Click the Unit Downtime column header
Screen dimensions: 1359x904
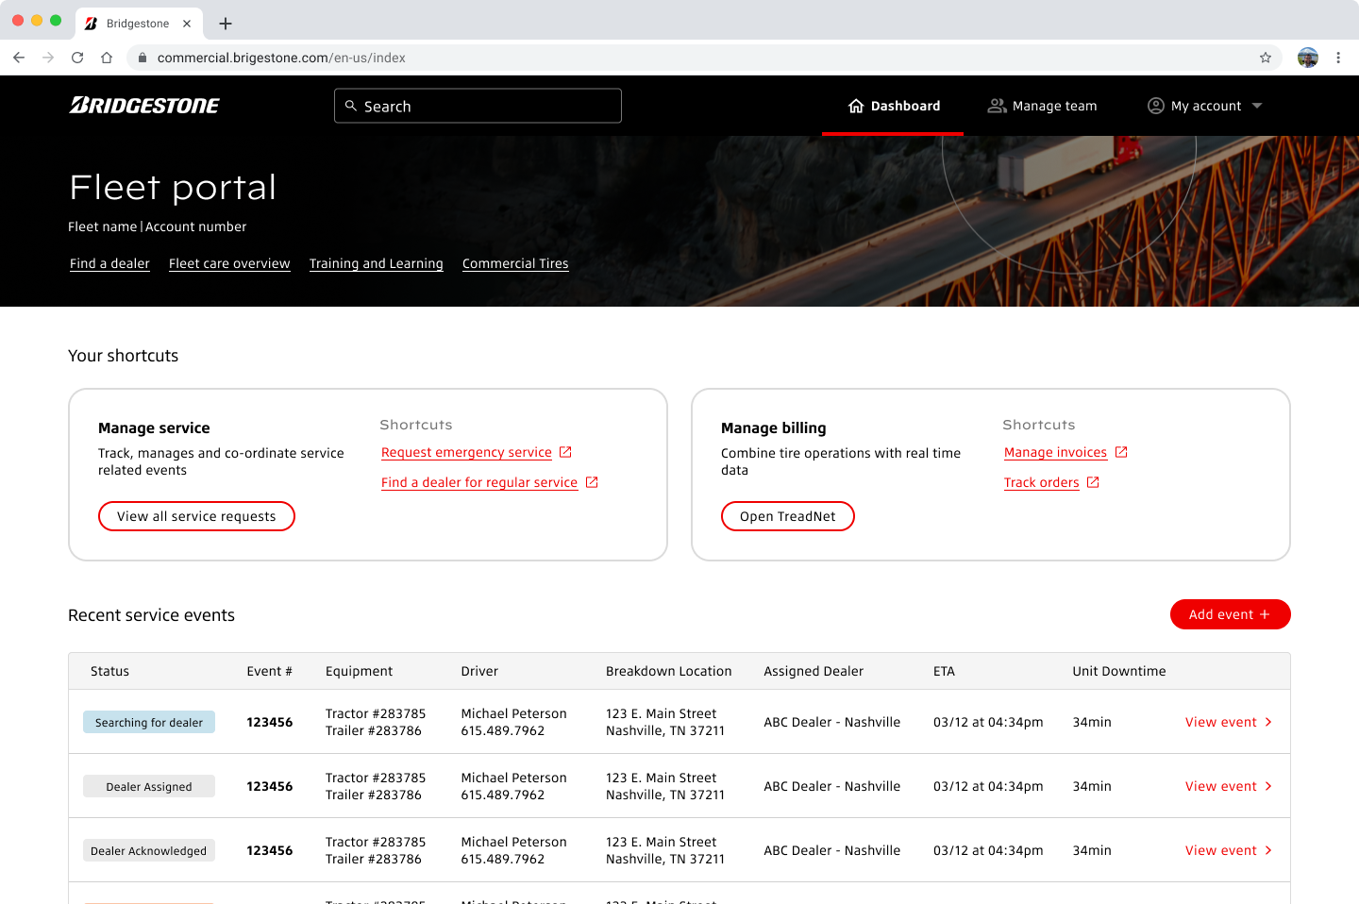1118,671
